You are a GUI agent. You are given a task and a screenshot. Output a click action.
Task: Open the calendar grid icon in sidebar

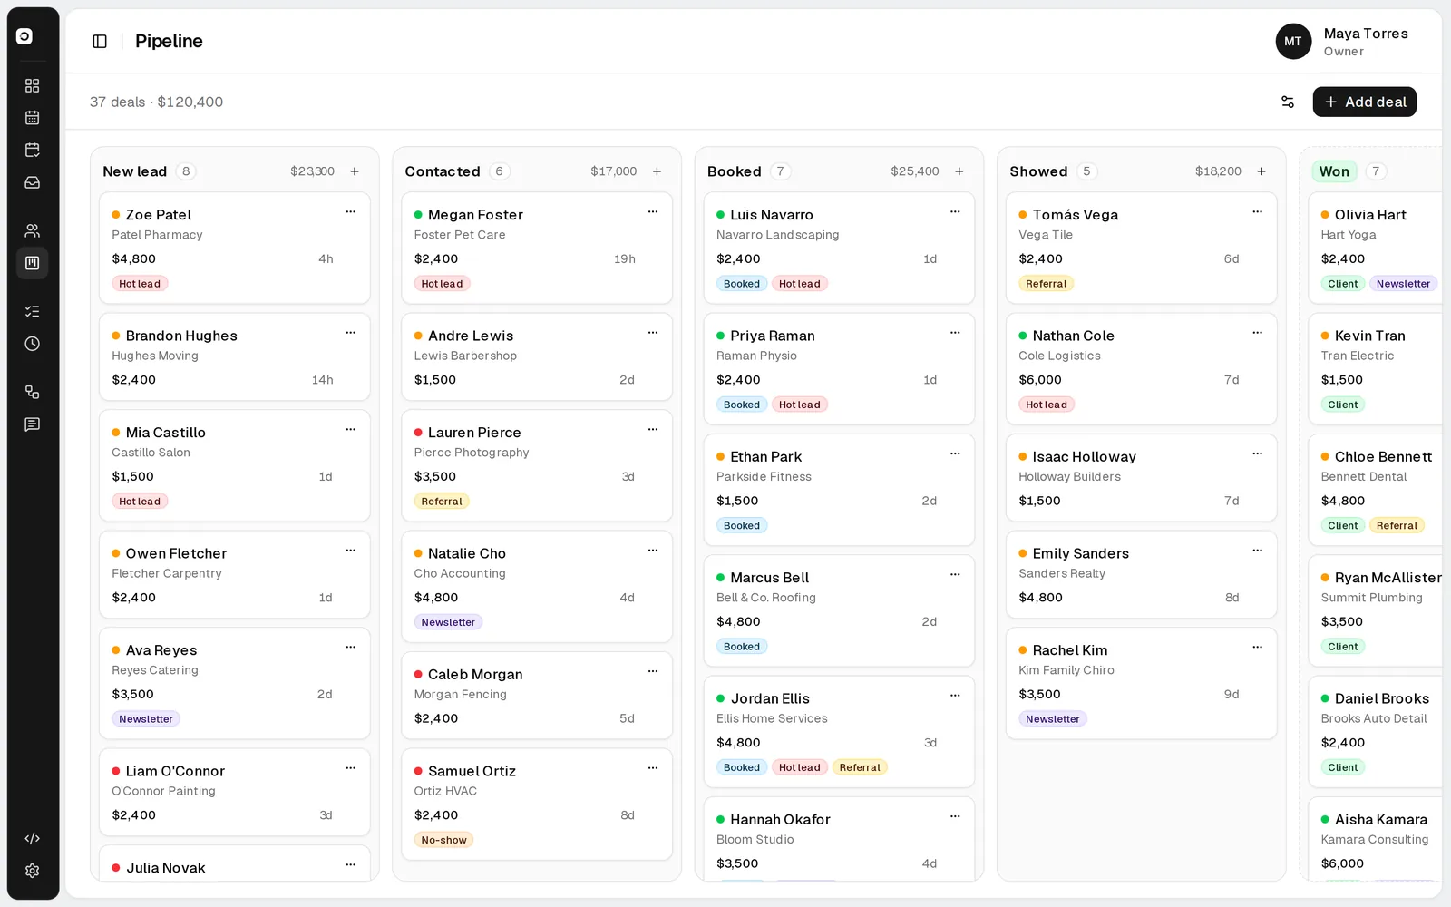click(x=33, y=118)
